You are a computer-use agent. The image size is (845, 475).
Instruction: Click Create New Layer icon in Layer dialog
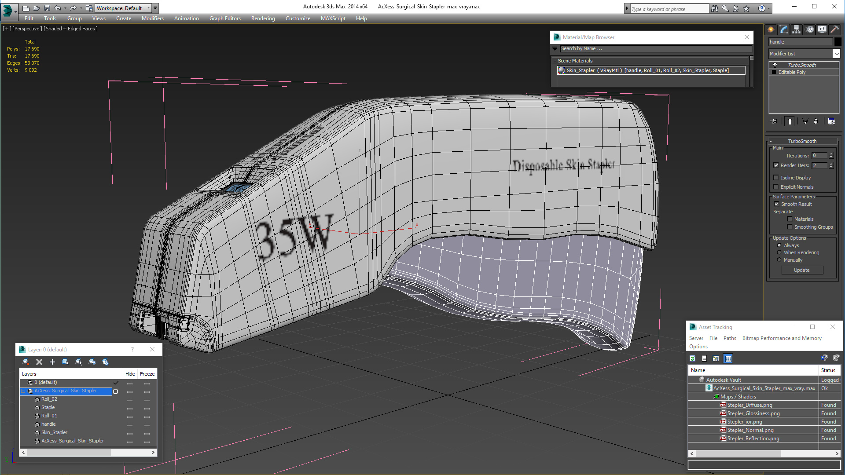pos(26,362)
